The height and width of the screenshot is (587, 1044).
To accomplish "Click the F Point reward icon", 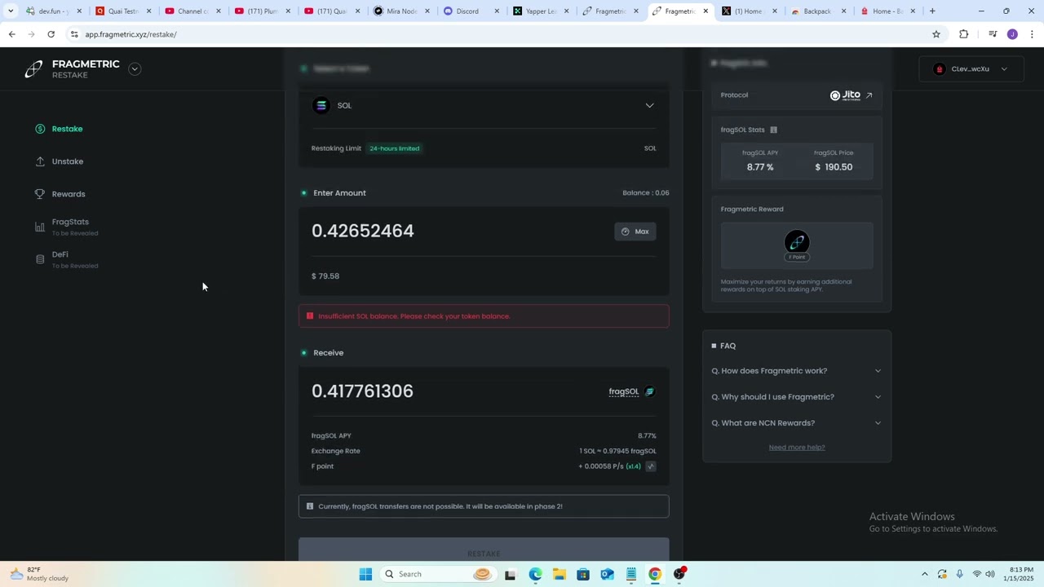I will pyautogui.click(x=797, y=242).
